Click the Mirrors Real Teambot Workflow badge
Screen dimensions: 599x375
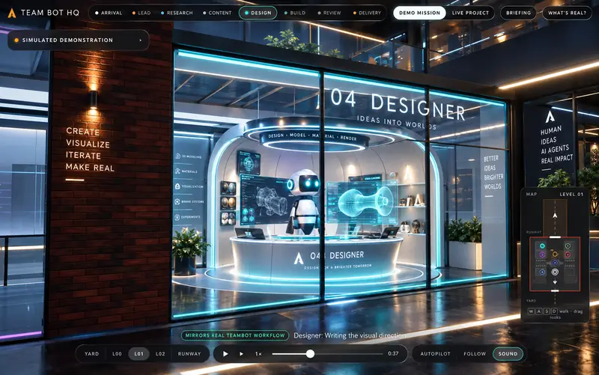(234, 335)
